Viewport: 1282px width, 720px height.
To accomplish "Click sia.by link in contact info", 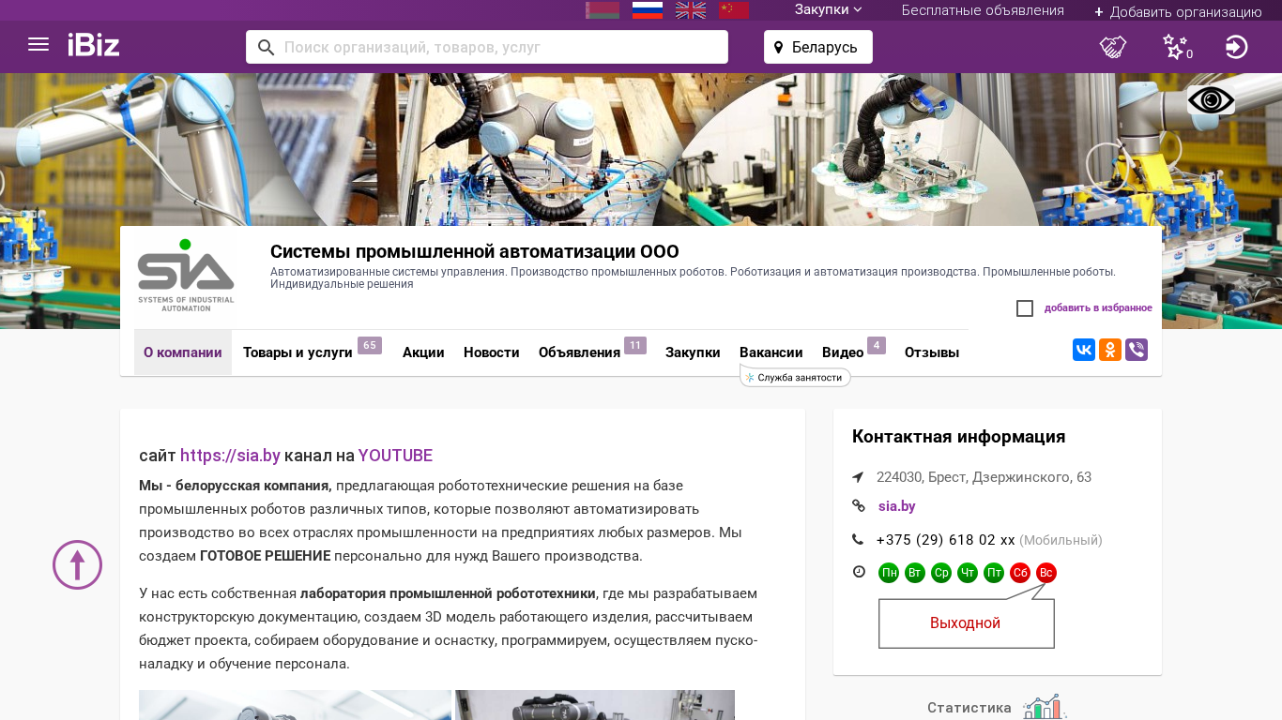I will click(x=897, y=506).
